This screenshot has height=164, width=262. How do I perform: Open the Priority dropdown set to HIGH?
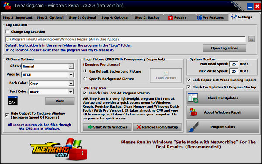point(71,75)
